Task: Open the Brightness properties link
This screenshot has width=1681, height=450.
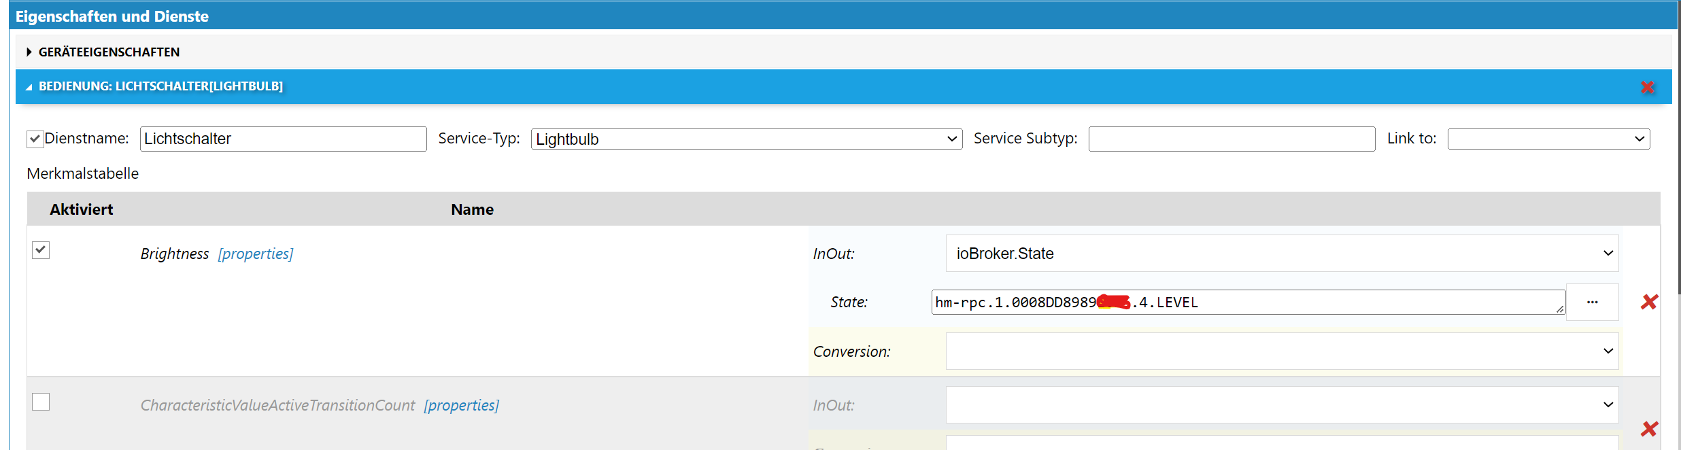Action: point(256,254)
